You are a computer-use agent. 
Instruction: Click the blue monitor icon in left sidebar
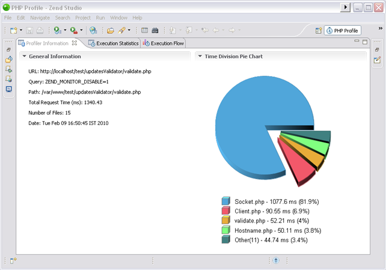coord(8,89)
